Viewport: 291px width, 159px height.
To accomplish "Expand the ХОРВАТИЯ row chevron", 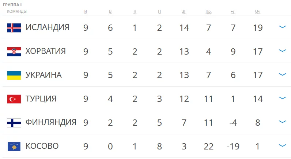I will [282, 51].
